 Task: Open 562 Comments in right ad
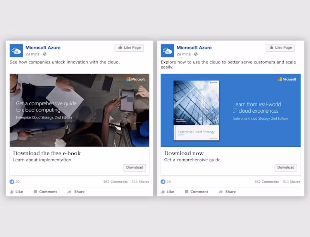pyautogui.click(x=267, y=182)
